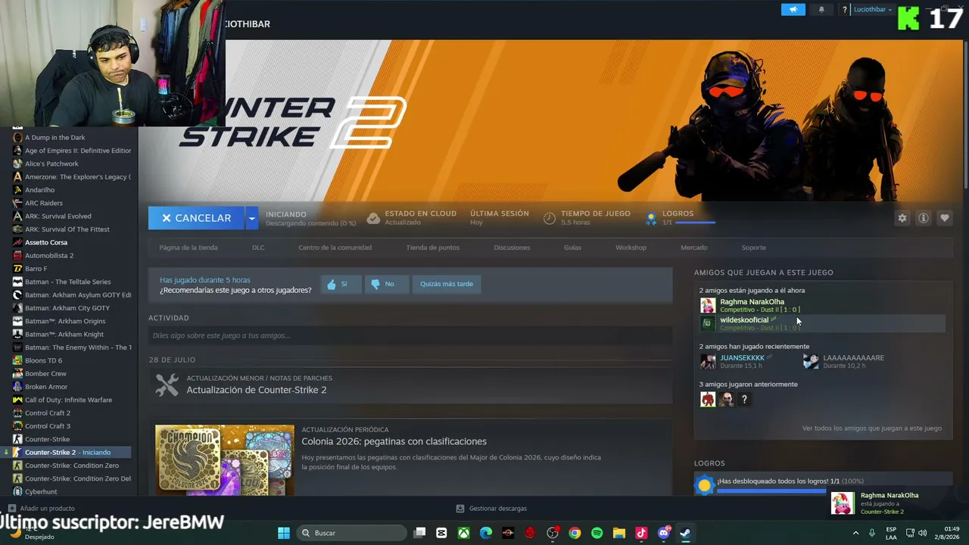
Task: Open the Soporte tab
Action: coord(753,248)
